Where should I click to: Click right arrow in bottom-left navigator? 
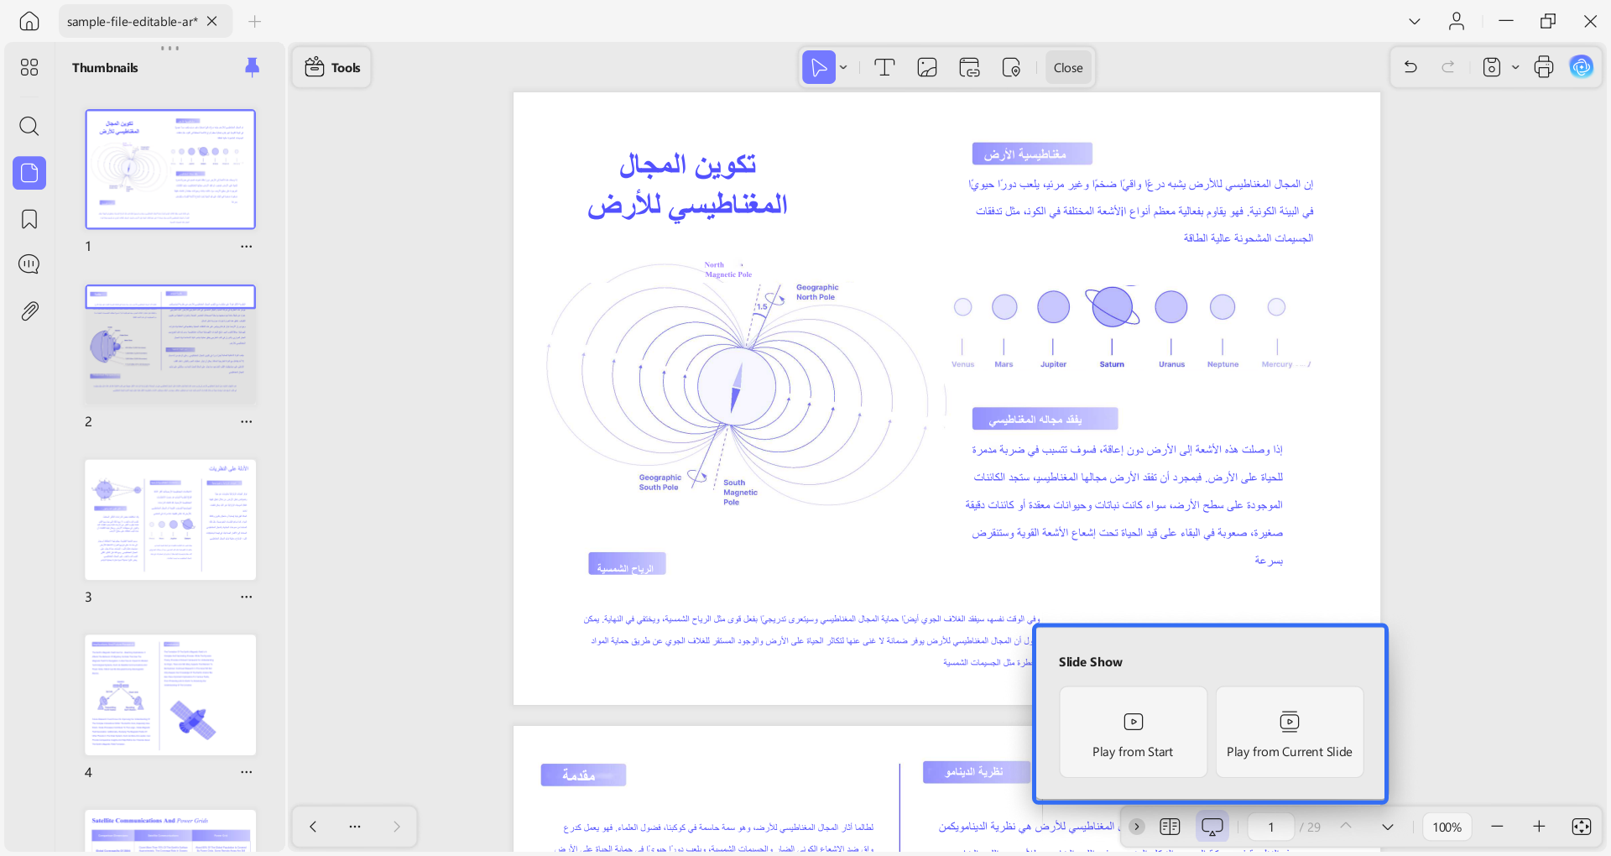397,827
